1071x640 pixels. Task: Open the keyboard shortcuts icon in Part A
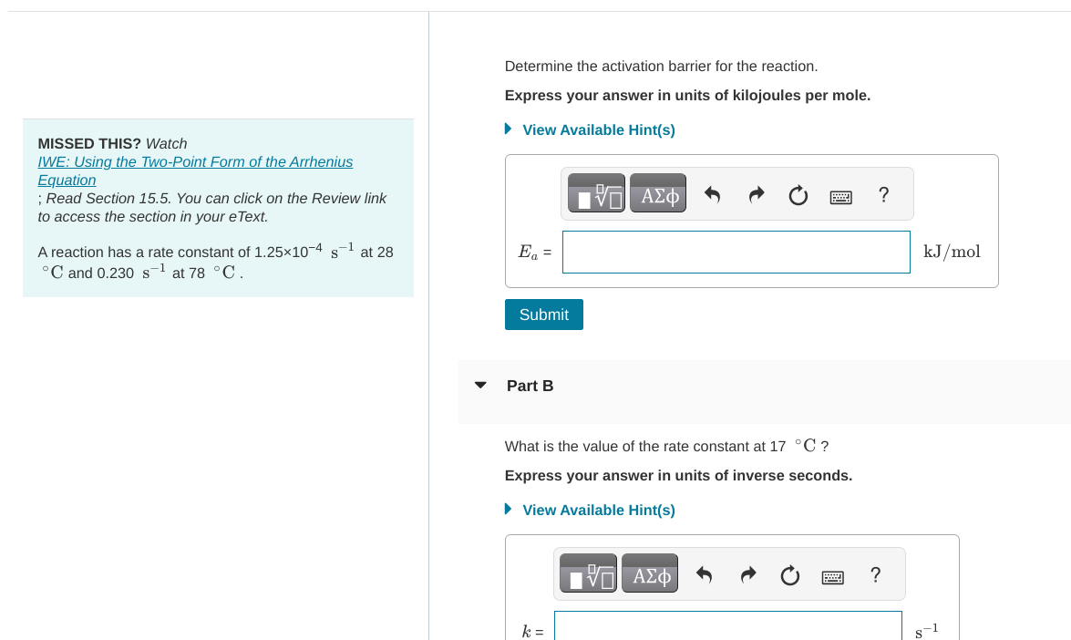[840, 194]
